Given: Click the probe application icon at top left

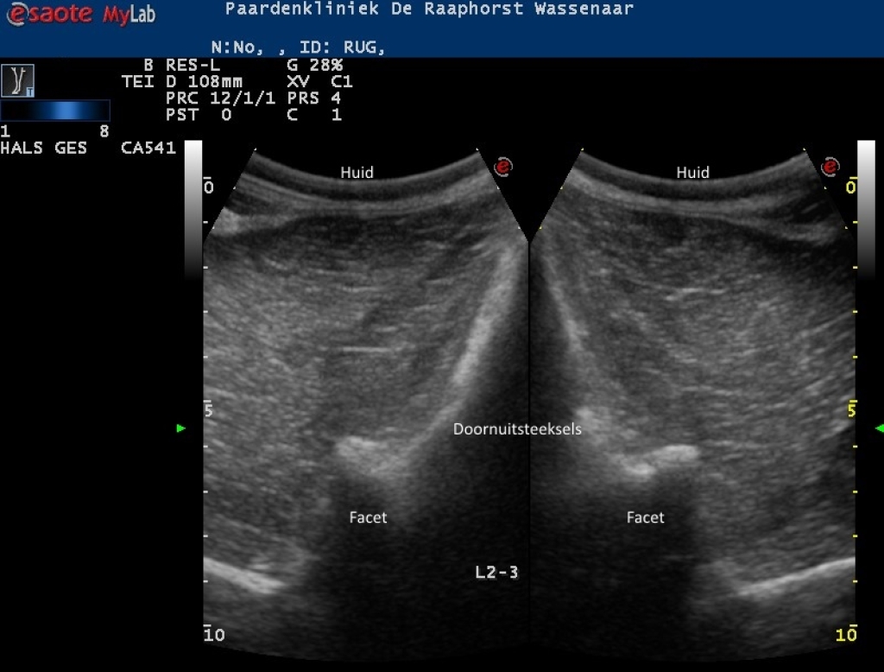Looking at the screenshot, I should click(x=17, y=80).
